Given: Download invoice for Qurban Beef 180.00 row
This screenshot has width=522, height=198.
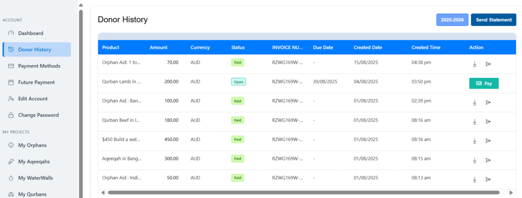Looking at the screenshot, I should coord(475,122).
